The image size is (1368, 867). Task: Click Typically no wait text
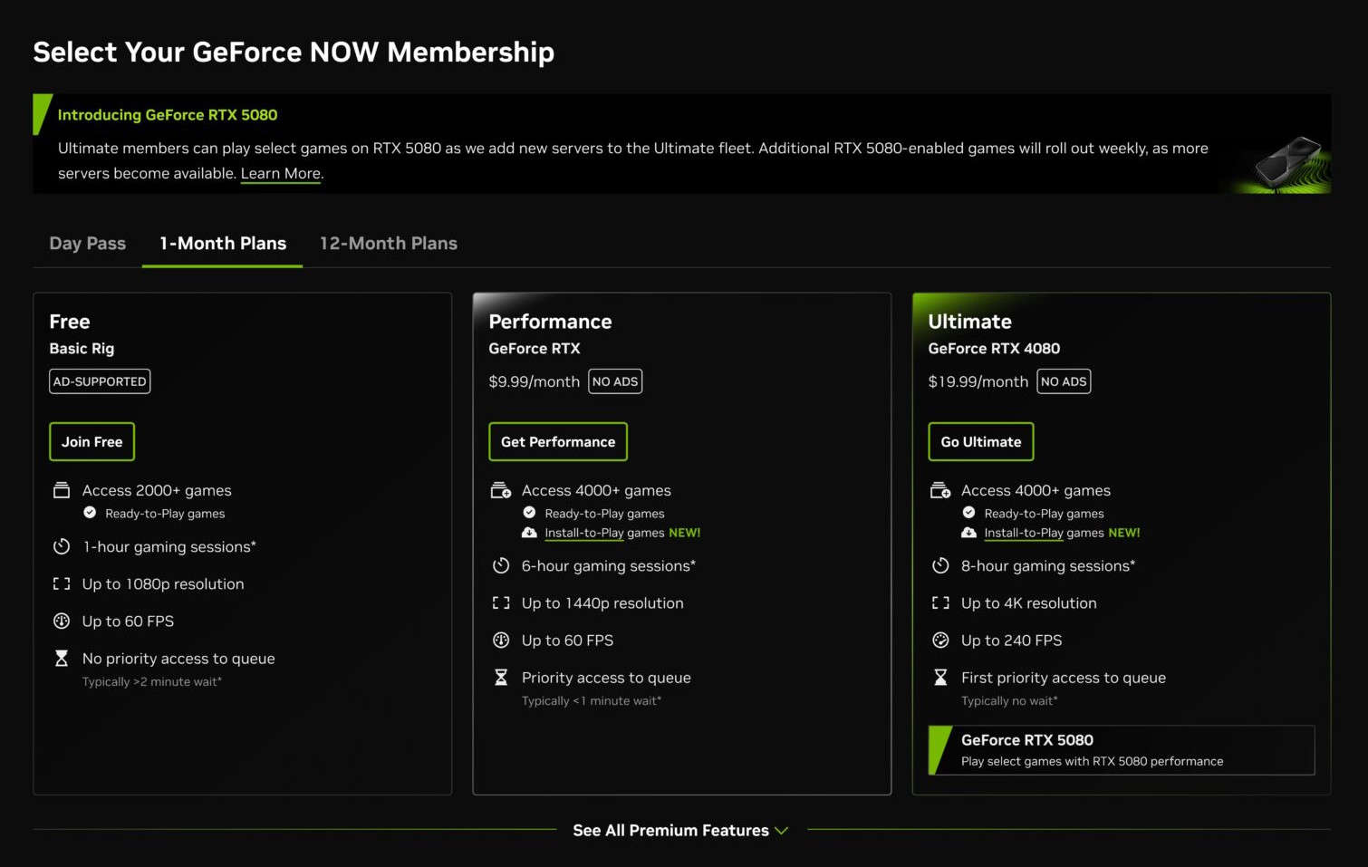[1009, 700]
